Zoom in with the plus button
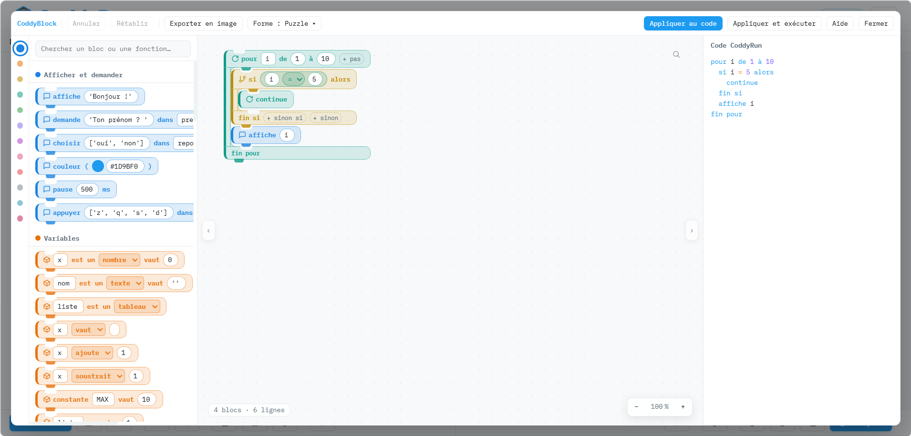The width and height of the screenshot is (911, 436). (683, 406)
